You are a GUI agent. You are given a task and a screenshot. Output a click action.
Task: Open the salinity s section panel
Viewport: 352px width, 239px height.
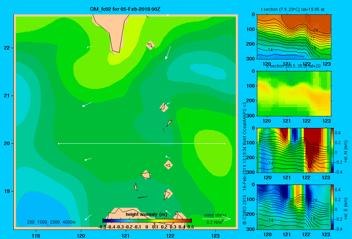pos(294,93)
